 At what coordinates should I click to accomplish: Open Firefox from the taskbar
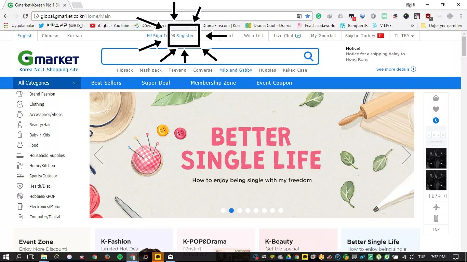point(107,257)
